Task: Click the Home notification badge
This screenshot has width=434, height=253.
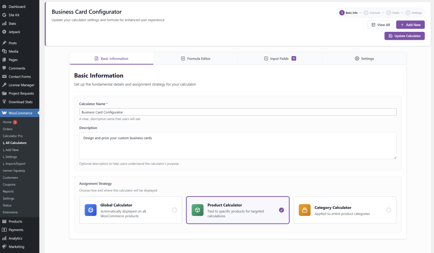Action: [x=15, y=122]
